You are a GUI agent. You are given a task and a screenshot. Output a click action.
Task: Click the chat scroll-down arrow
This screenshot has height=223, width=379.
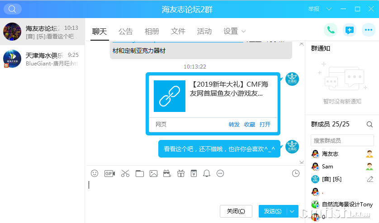coord(301,162)
